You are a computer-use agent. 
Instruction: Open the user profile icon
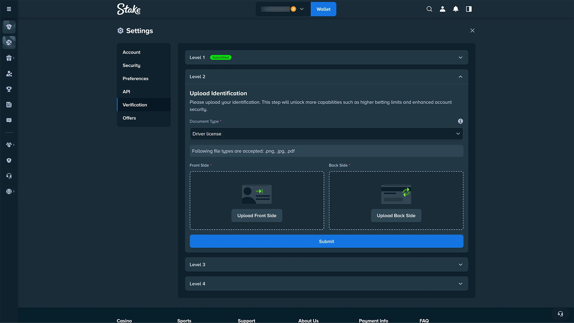[x=442, y=9]
